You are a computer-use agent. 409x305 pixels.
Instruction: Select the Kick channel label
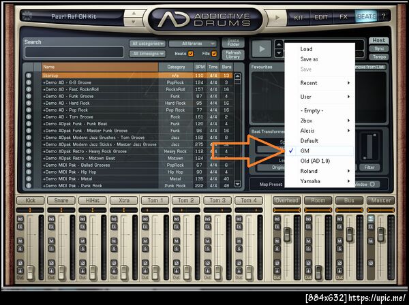pos(30,200)
